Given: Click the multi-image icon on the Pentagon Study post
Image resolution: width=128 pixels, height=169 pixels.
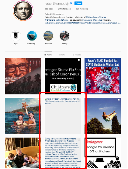Looking at the screenshot, I should (x=79, y=60).
